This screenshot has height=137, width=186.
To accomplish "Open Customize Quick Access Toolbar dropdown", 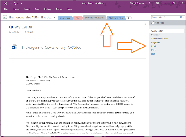I will 22,3.
